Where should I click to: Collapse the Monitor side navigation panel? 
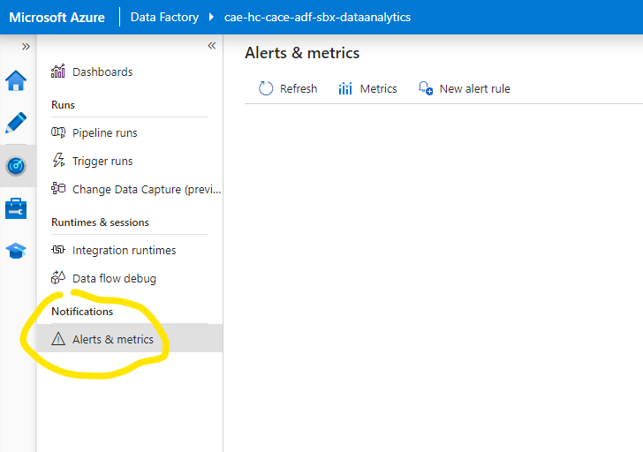[x=211, y=46]
